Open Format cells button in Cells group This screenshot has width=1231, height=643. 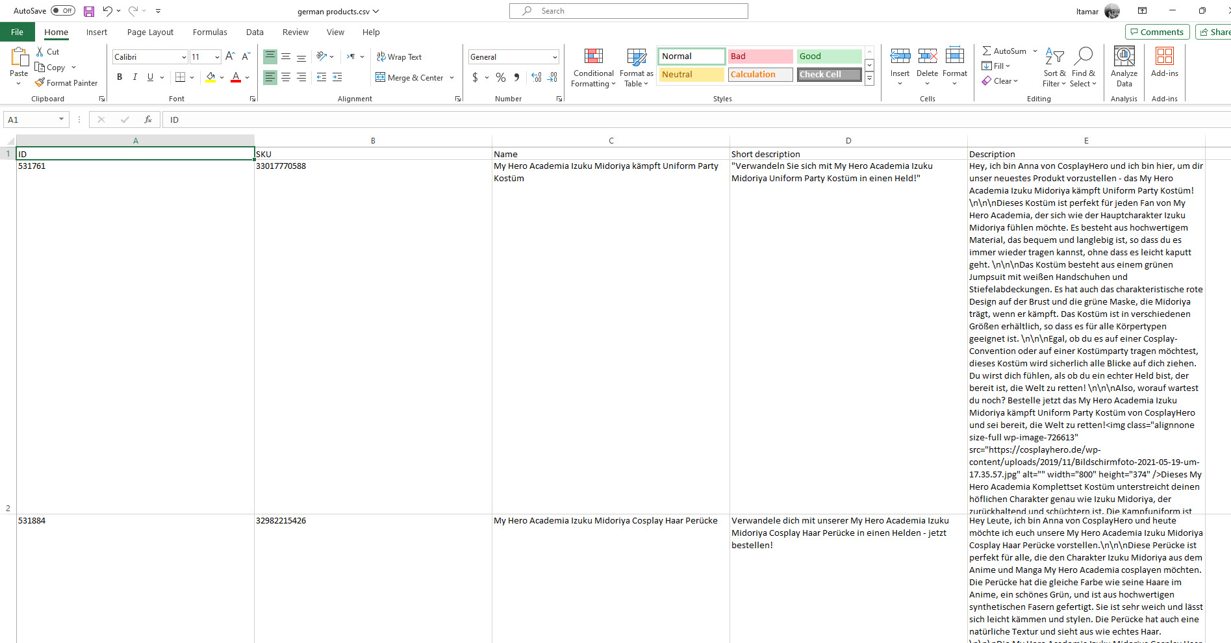[955, 66]
